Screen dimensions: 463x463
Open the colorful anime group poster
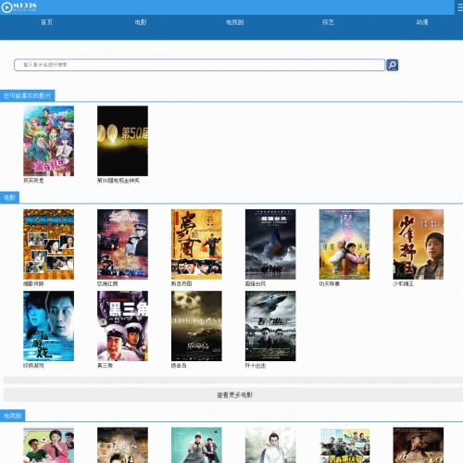pos(49,141)
